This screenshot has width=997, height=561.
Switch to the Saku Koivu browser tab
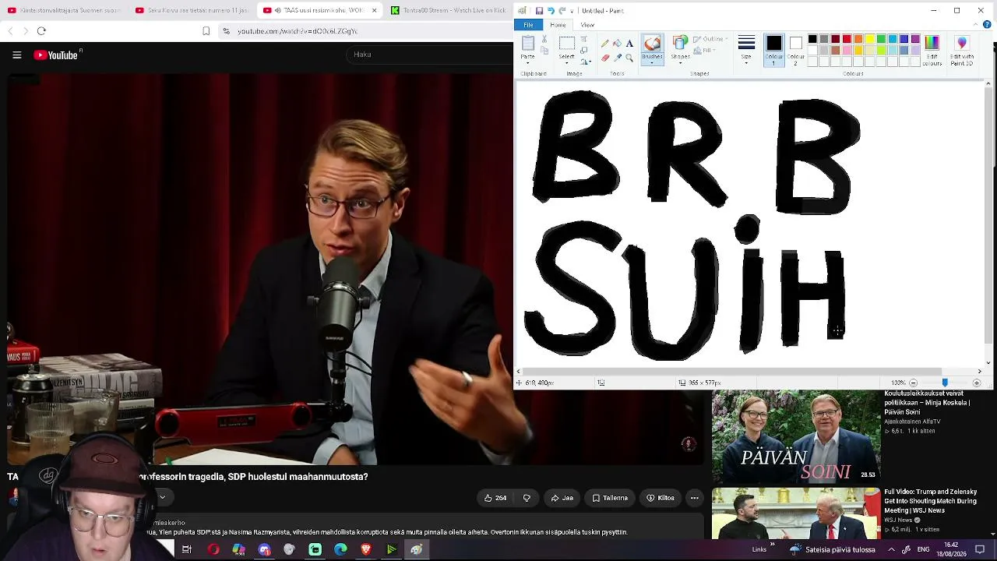(x=192, y=10)
